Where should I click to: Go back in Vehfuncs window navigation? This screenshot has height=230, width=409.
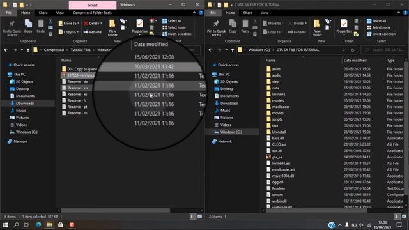coord(6,50)
